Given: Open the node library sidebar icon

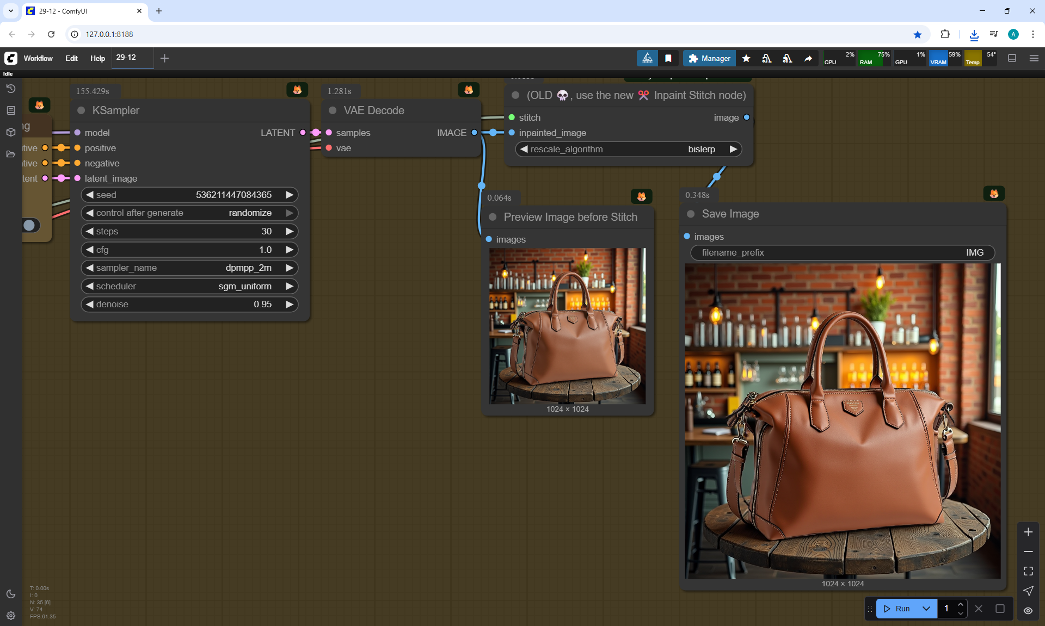Looking at the screenshot, I should 10,110.
